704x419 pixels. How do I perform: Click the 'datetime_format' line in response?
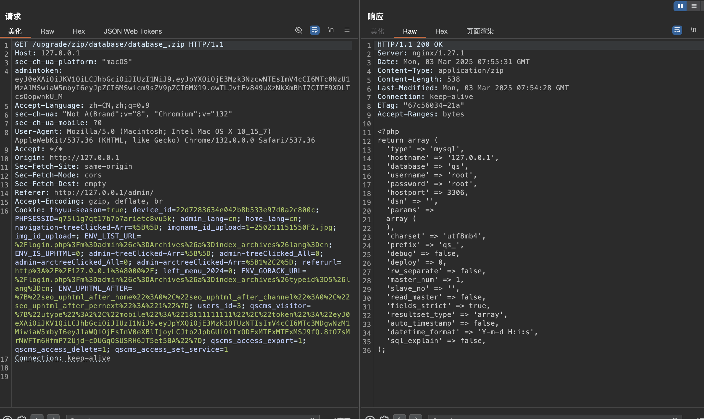coord(462,332)
